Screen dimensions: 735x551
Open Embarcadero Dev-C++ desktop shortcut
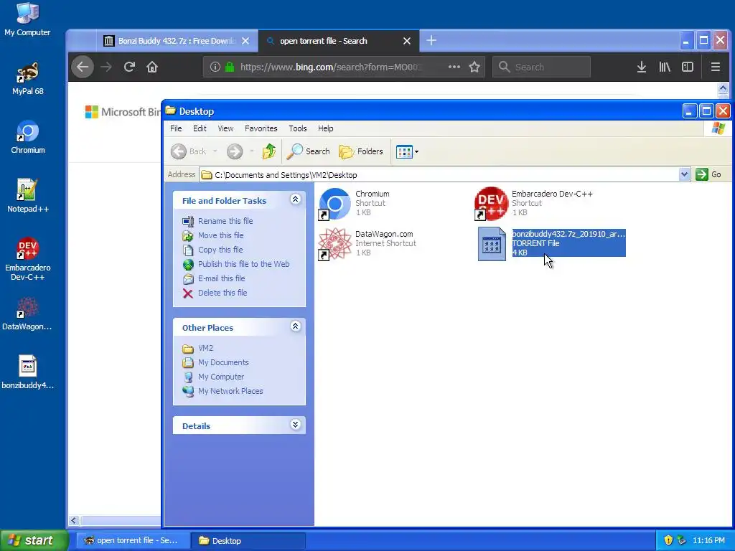(28, 258)
